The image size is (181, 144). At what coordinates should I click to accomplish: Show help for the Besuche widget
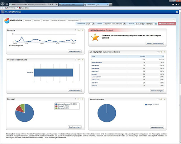point(76,30)
